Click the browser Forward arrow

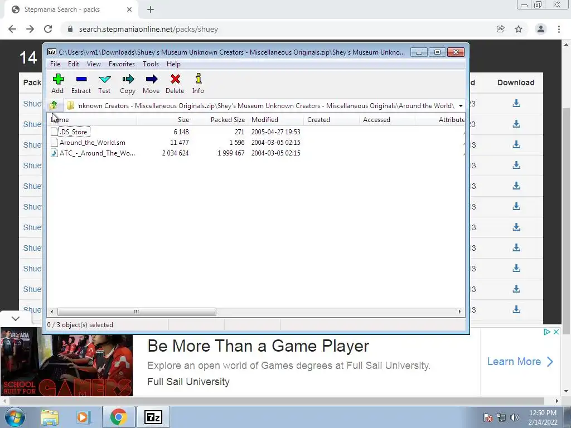(x=30, y=29)
